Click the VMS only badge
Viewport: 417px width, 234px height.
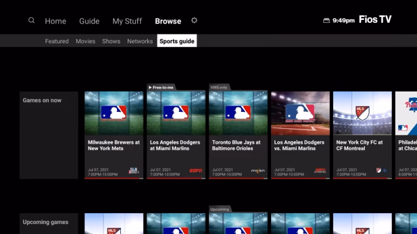(219, 87)
